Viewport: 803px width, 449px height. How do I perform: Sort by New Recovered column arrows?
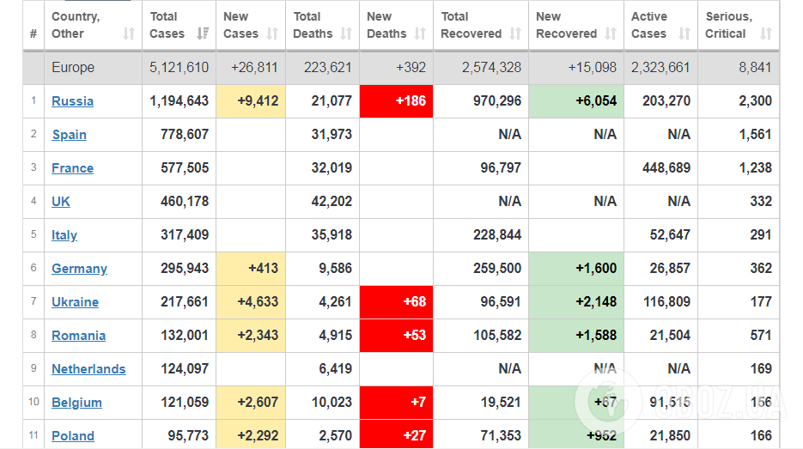[x=611, y=33]
